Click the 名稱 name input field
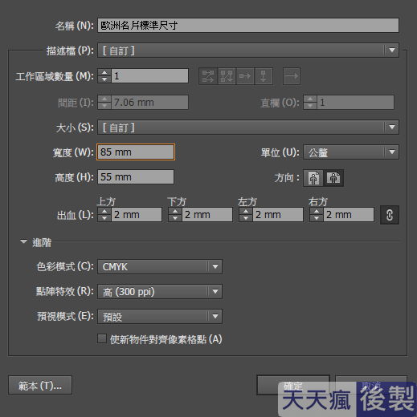 pos(248,26)
